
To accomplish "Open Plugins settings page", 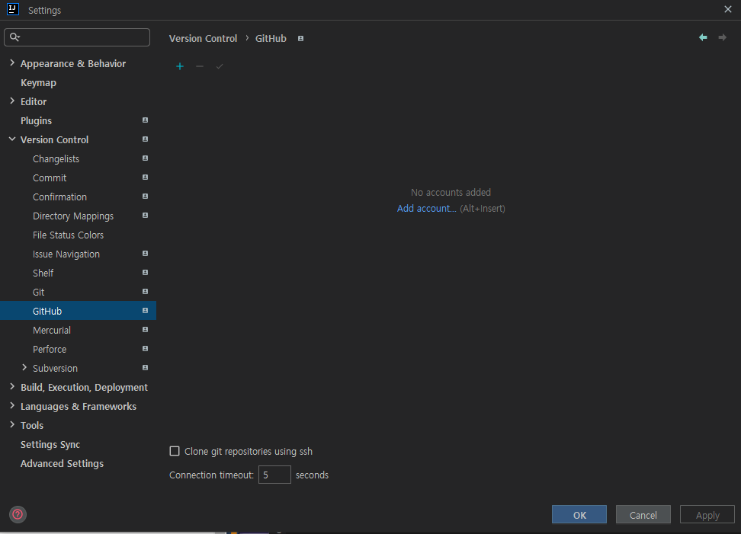I will click(36, 121).
